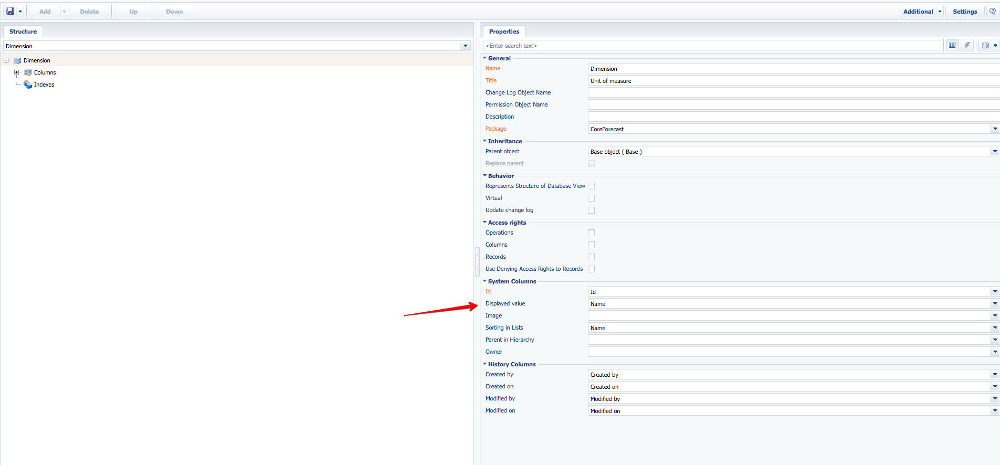Open the Save button dropdown arrow
Screen dimensions: 1000x465
[x=20, y=11]
